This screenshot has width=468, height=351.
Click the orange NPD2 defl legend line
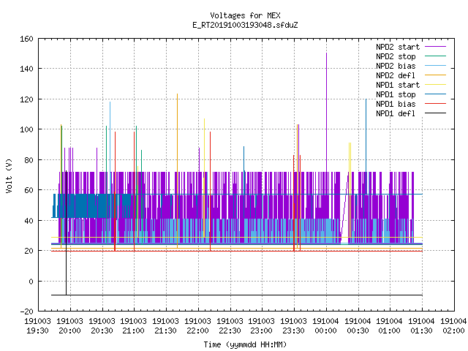tap(435, 75)
